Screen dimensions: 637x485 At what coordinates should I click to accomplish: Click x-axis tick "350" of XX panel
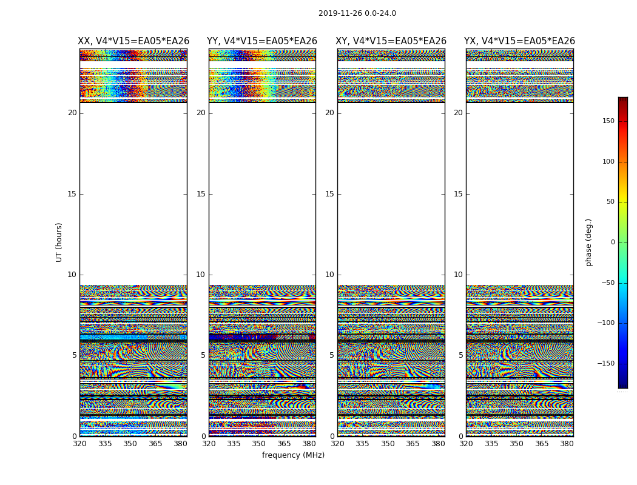tap(130, 444)
